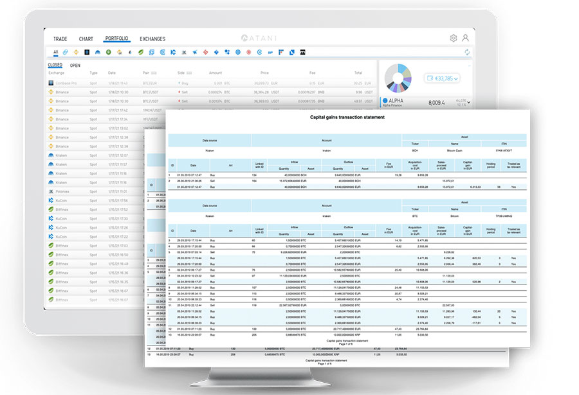Open the PORTFOLIO tab
The image size is (579, 395).
pyautogui.click(x=116, y=39)
